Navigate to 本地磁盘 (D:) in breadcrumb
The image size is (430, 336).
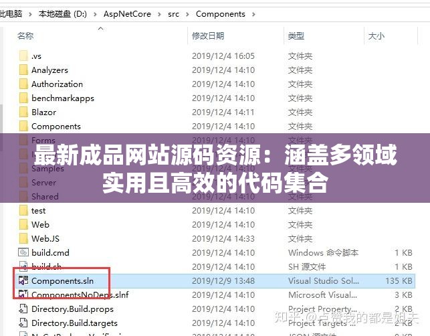click(x=62, y=14)
